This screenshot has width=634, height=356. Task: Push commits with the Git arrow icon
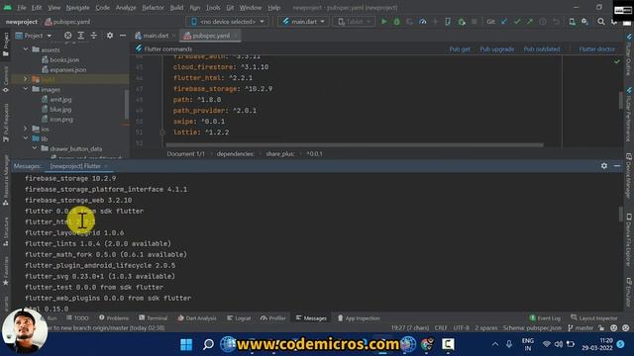coord(529,22)
